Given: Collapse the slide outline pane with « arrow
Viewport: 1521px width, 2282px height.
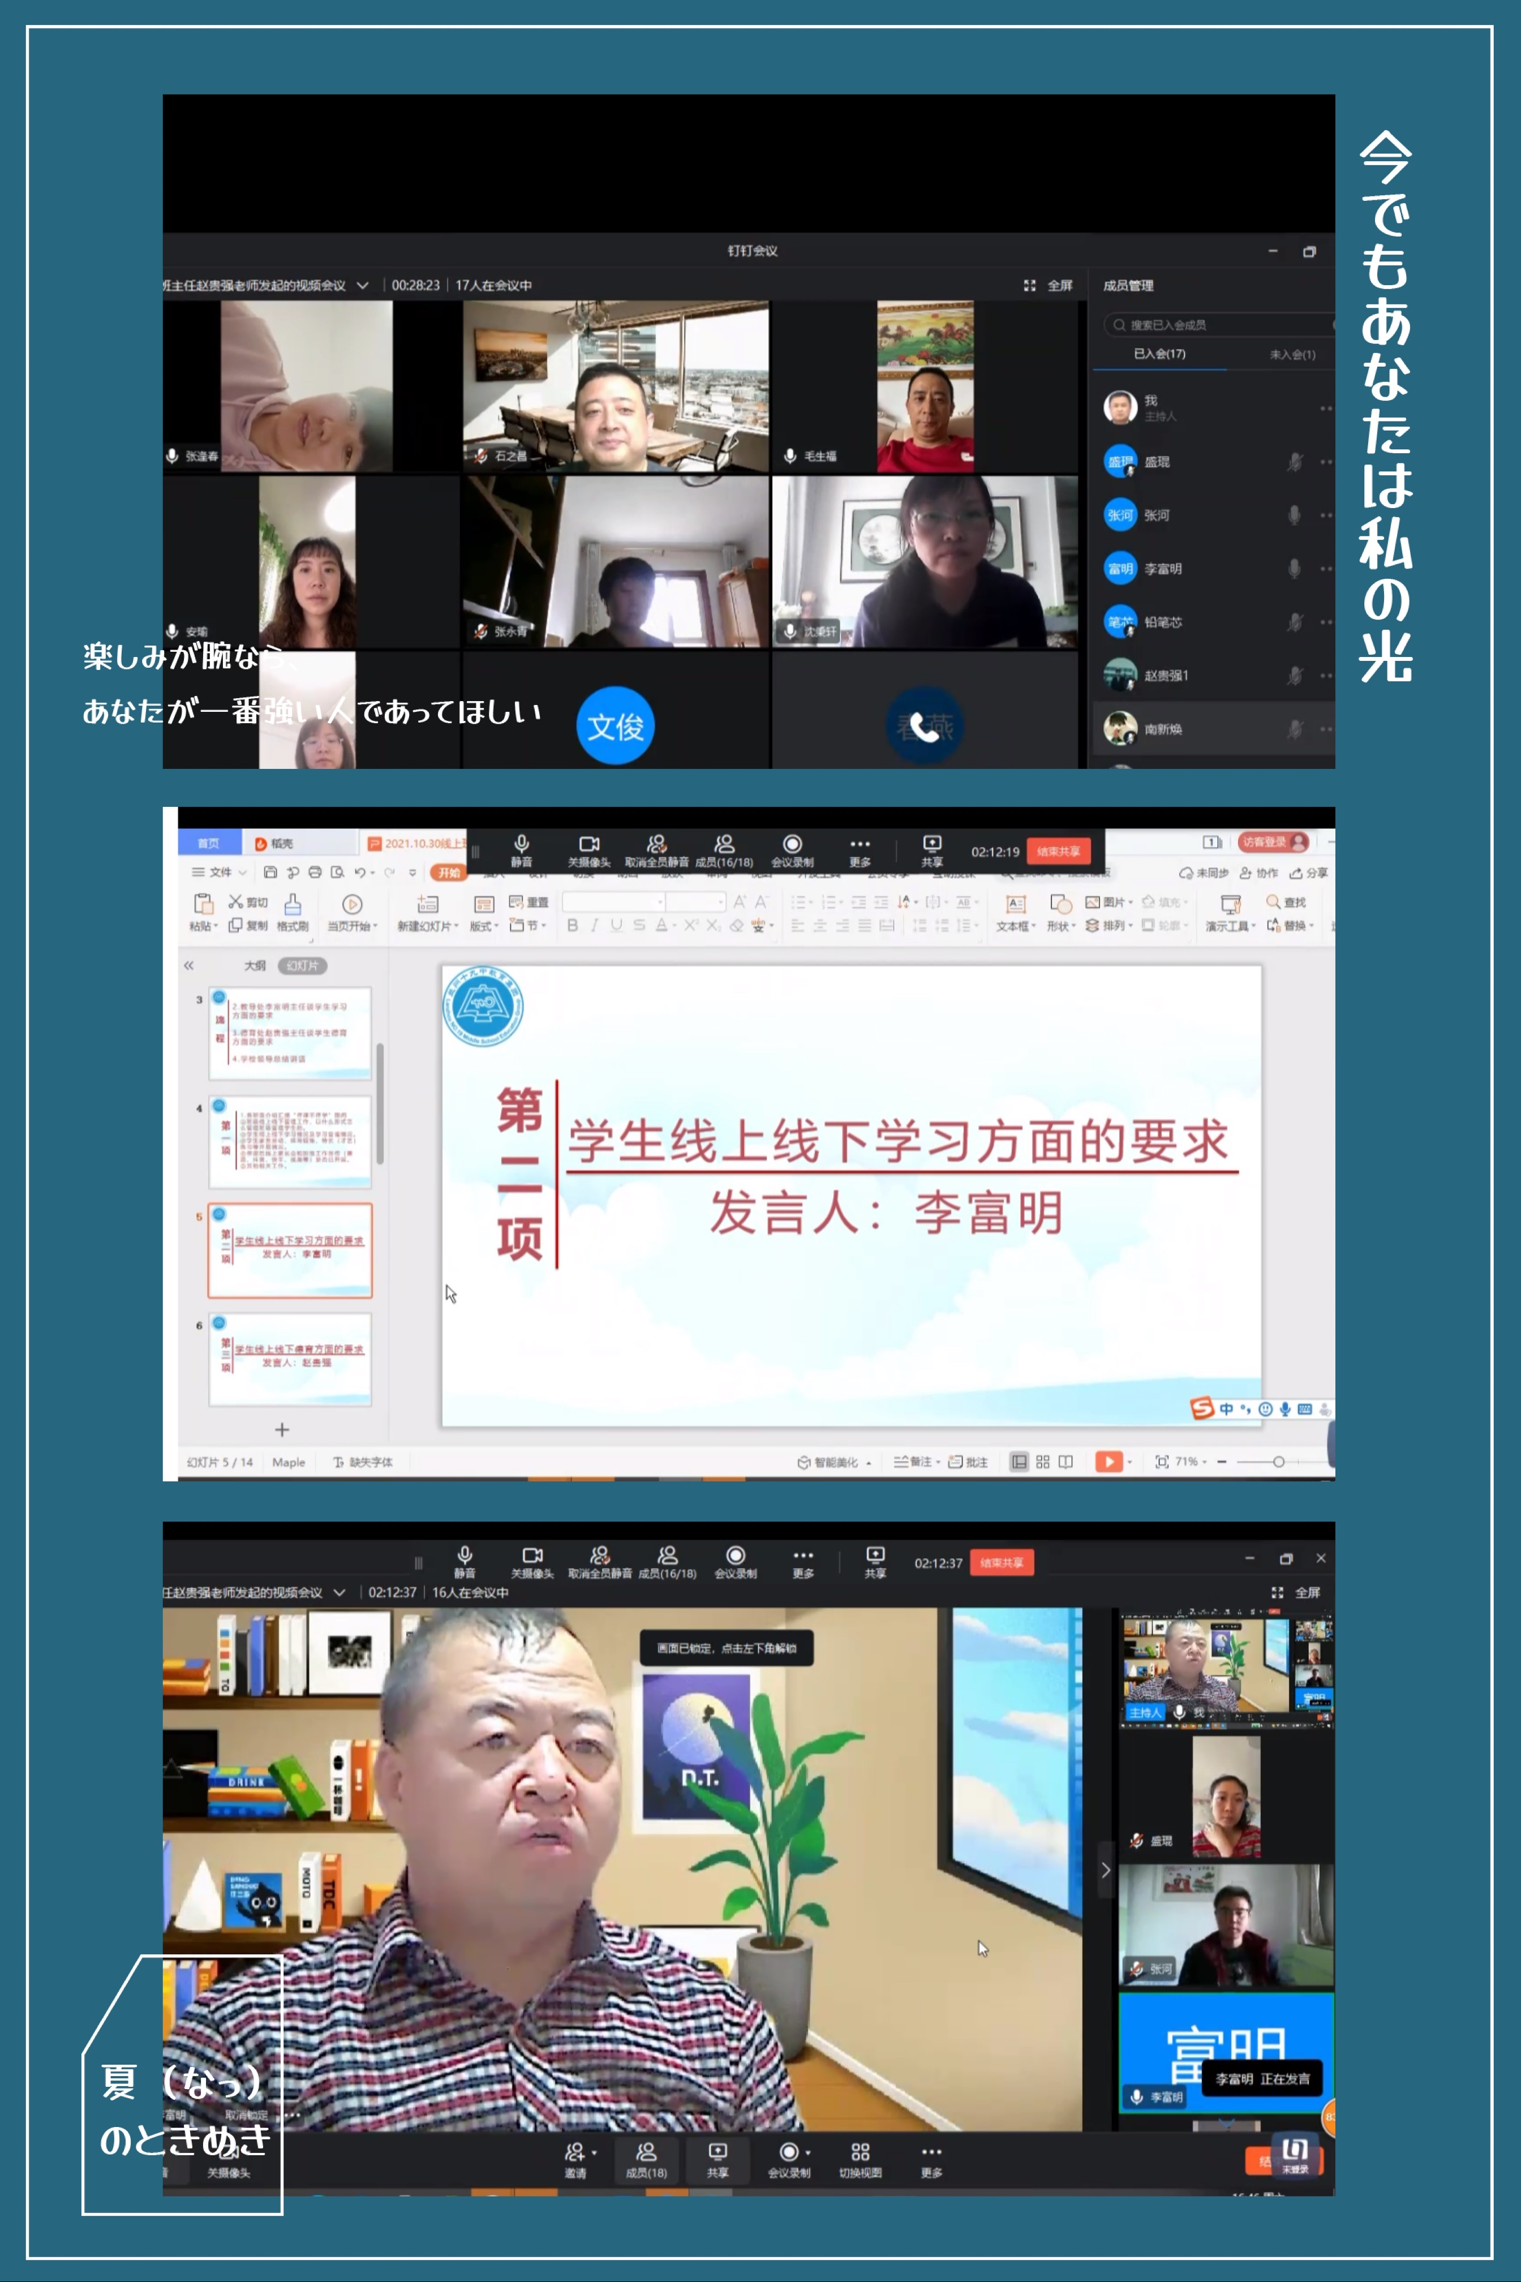Looking at the screenshot, I should pos(189,965).
